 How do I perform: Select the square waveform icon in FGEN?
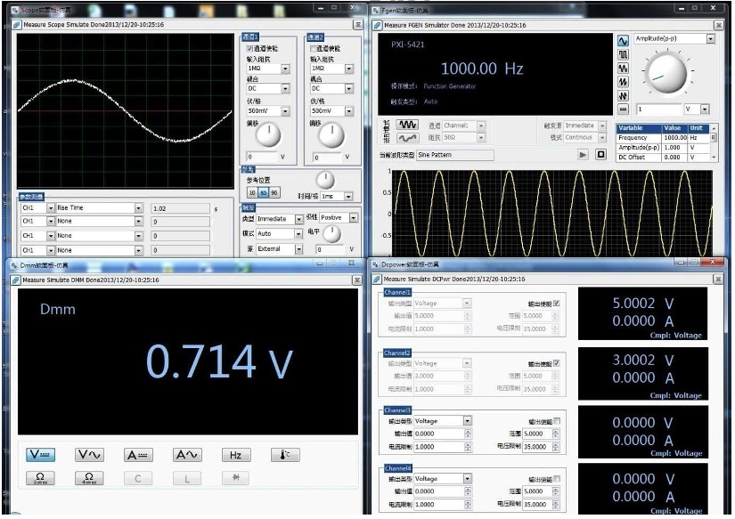tap(623, 54)
